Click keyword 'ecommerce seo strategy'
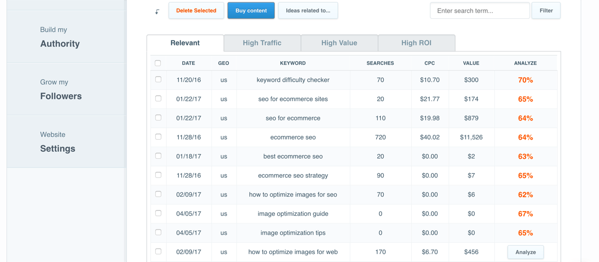599x262 pixels. (x=293, y=176)
